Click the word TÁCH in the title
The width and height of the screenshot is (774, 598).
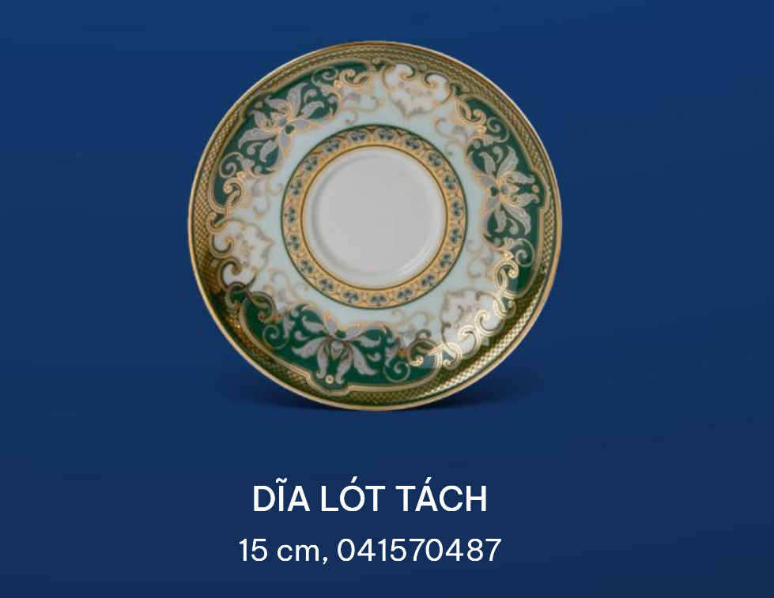442,498
